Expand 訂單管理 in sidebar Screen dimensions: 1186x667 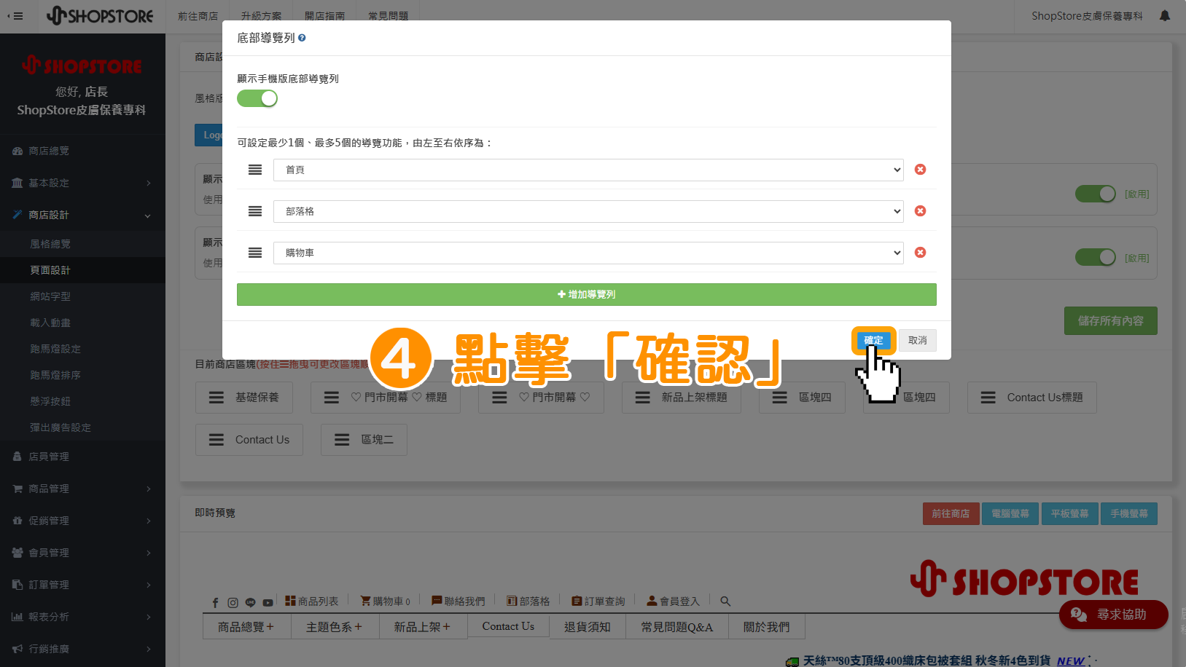point(82,585)
